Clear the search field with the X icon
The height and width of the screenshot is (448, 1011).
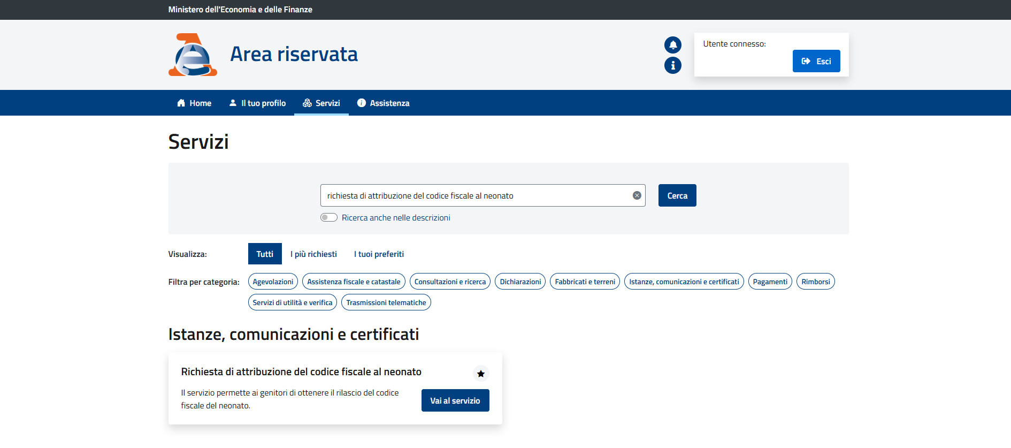pos(637,195)
